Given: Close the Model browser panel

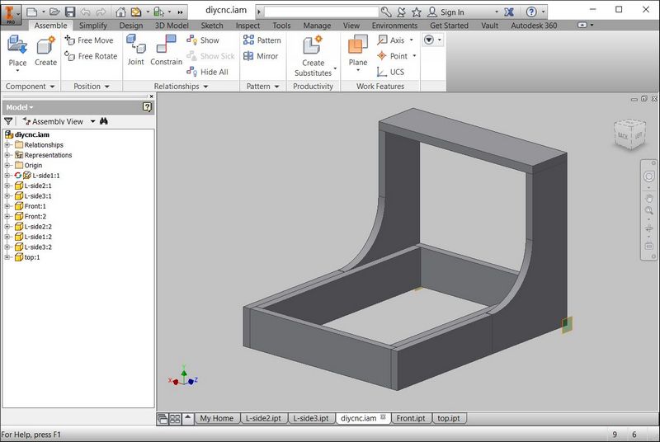Looking at the screenshot, I should [x=152, y=96].
